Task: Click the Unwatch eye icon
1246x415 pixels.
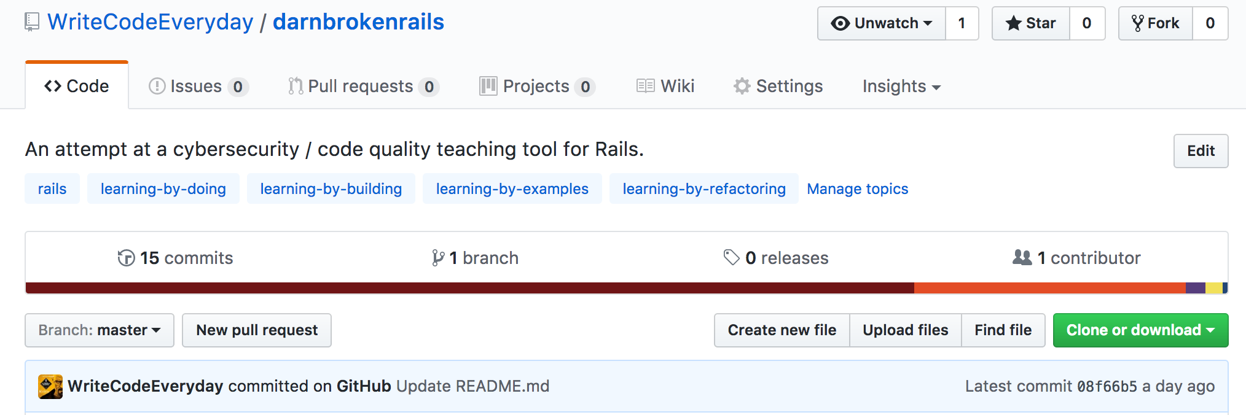Action: coord(840,23)
